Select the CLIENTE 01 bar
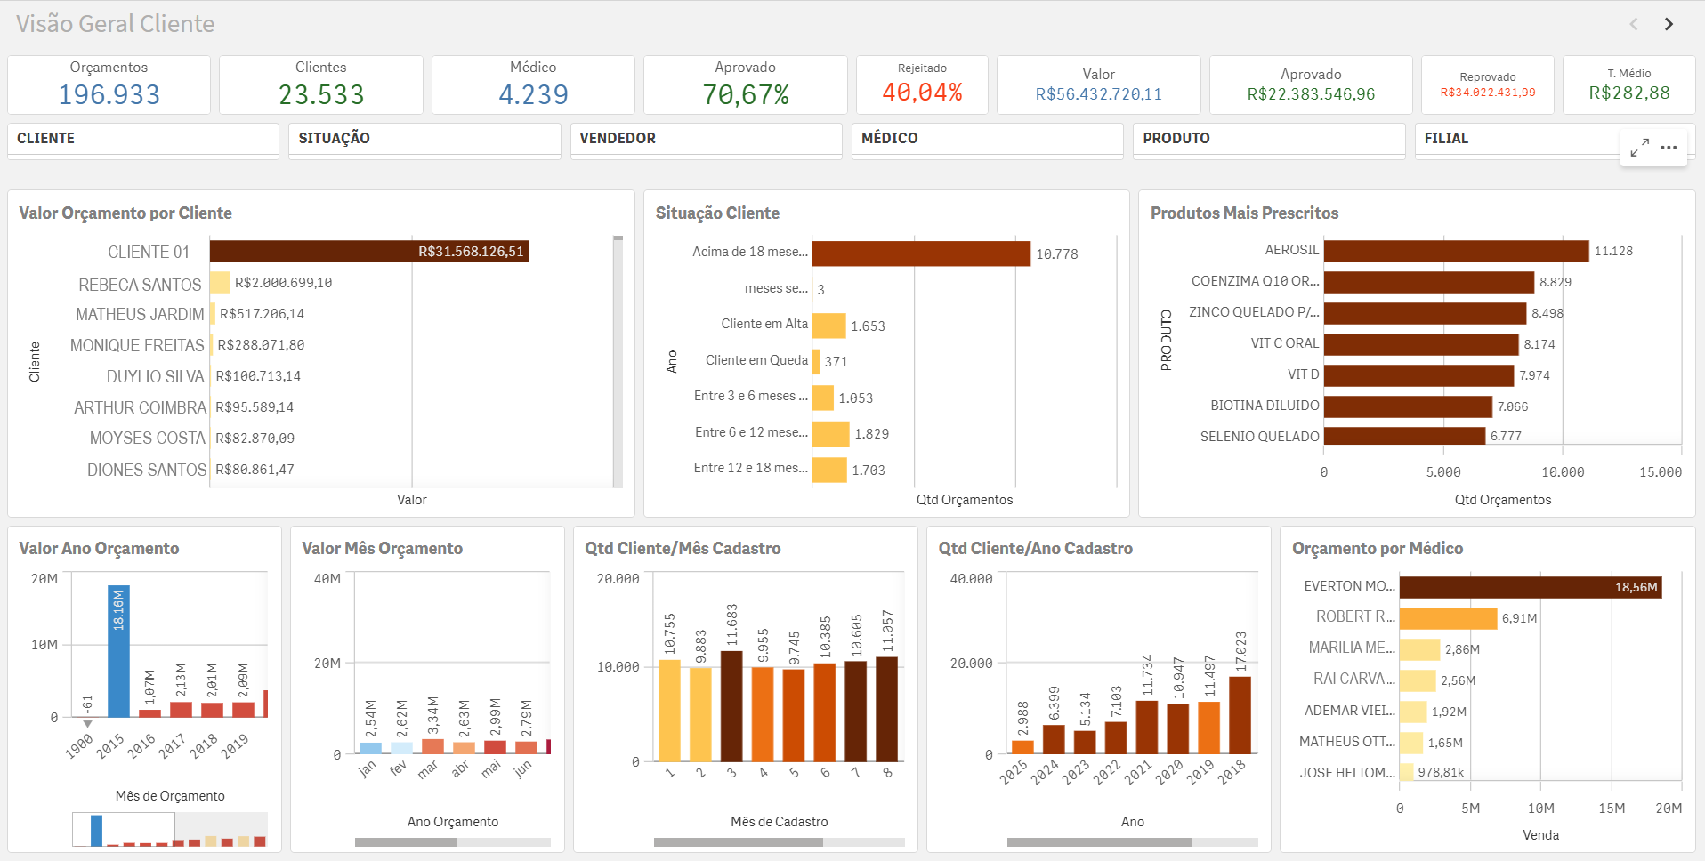Viewport: 1705px width, 861px height. pos(368,252)
